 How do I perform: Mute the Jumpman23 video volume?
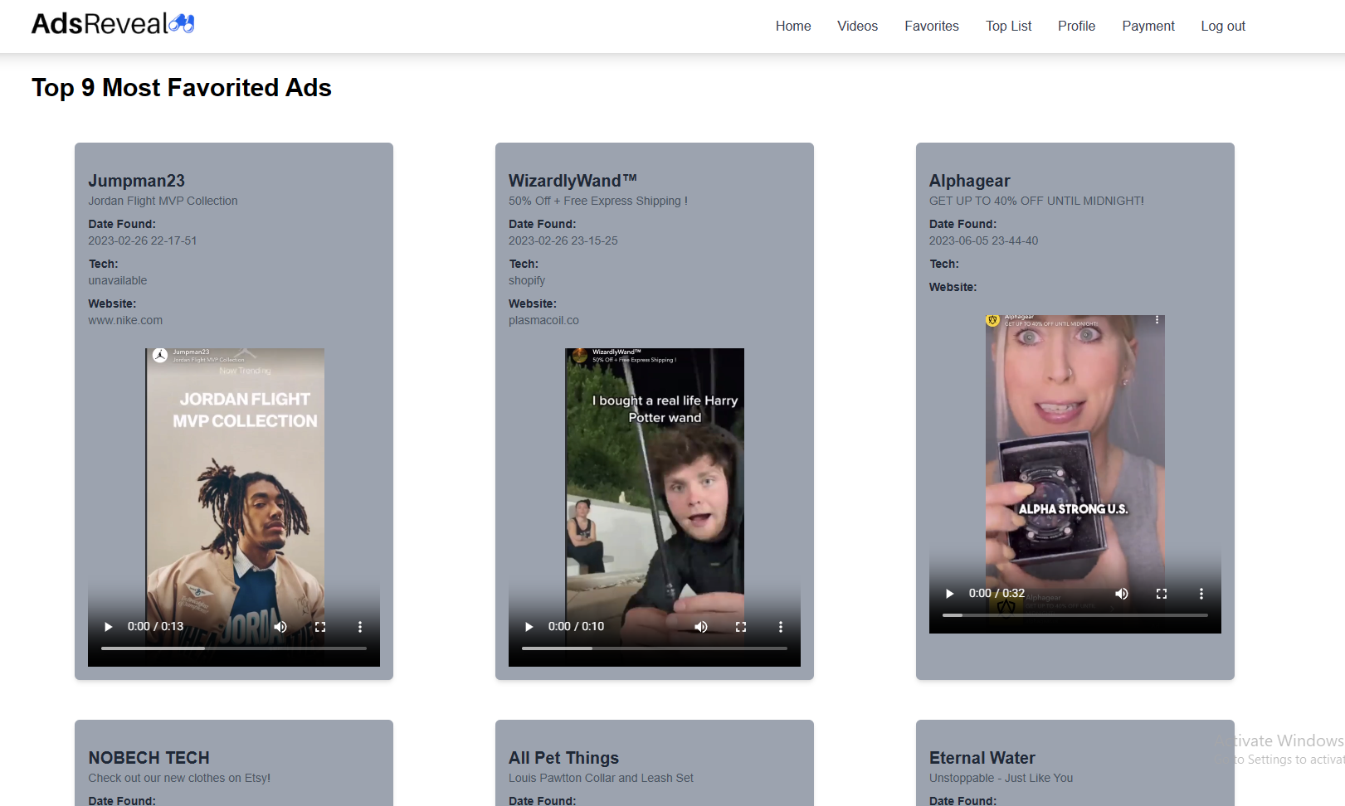280,627
